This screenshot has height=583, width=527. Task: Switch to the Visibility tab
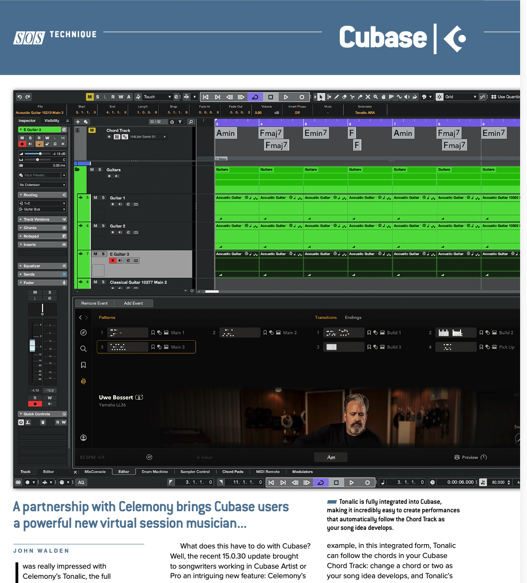click(52, 121)
